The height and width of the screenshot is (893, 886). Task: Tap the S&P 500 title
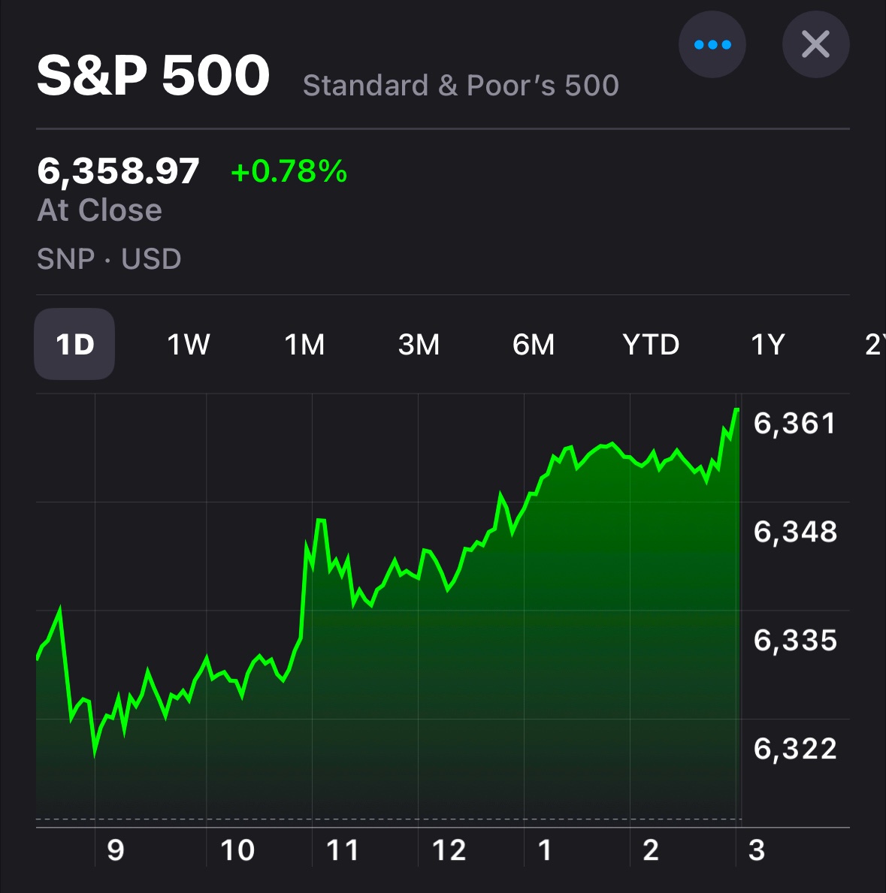153,76
